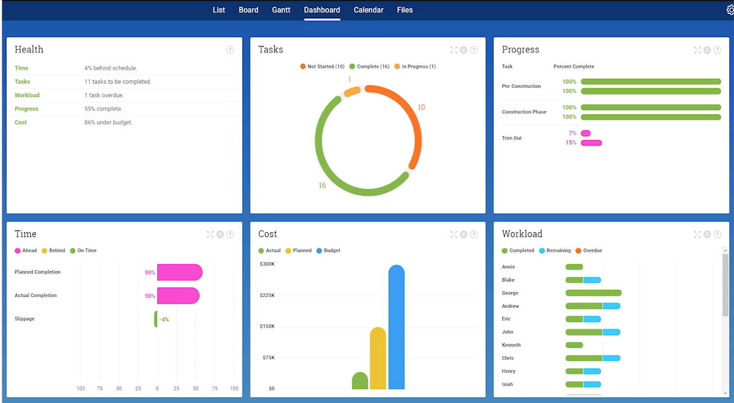Open settings gear at top right corner
This screenshot has height=403, width=734.
[x=730, y=10]
